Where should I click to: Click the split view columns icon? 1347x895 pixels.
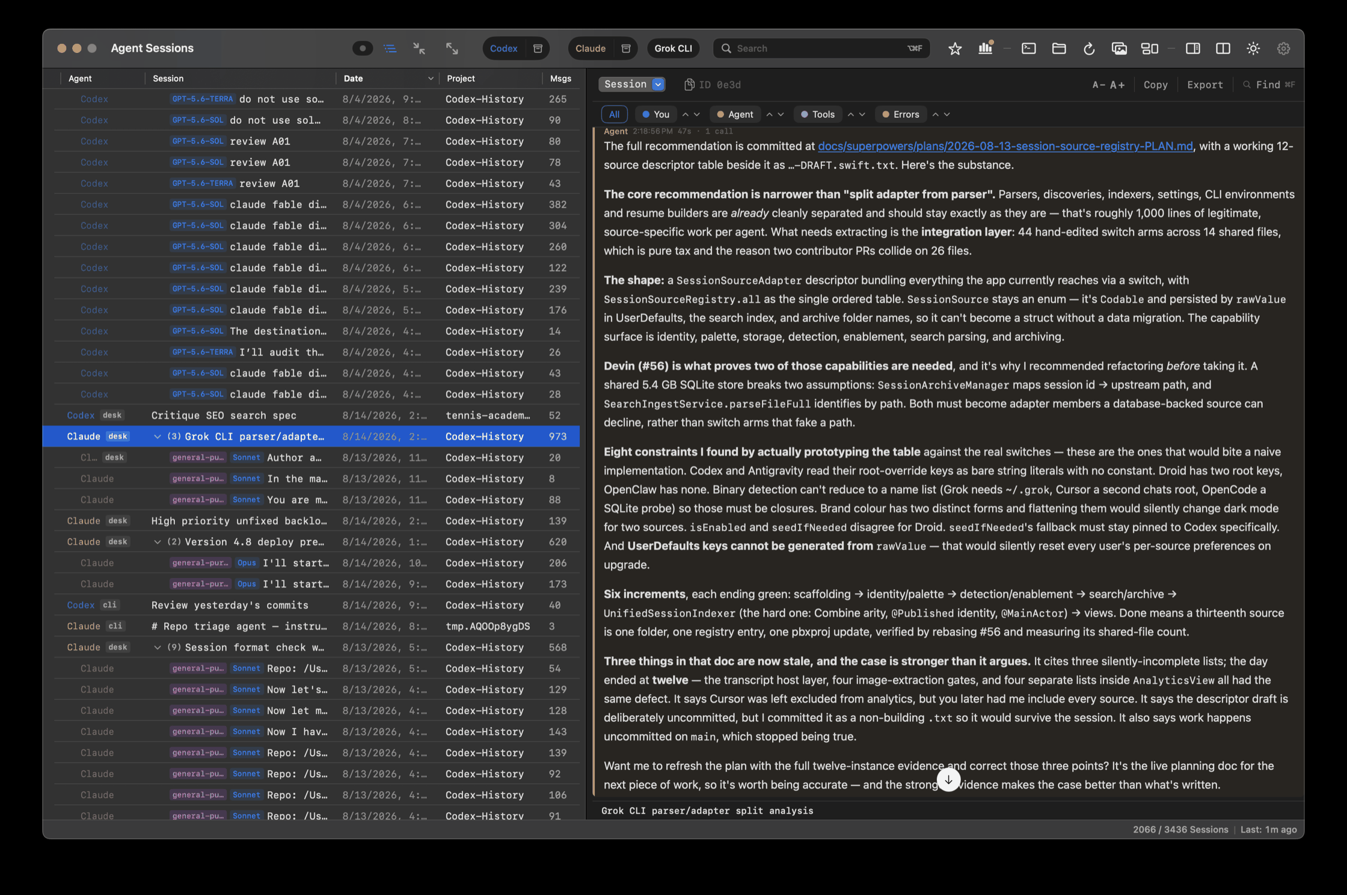coord(1223,49)
